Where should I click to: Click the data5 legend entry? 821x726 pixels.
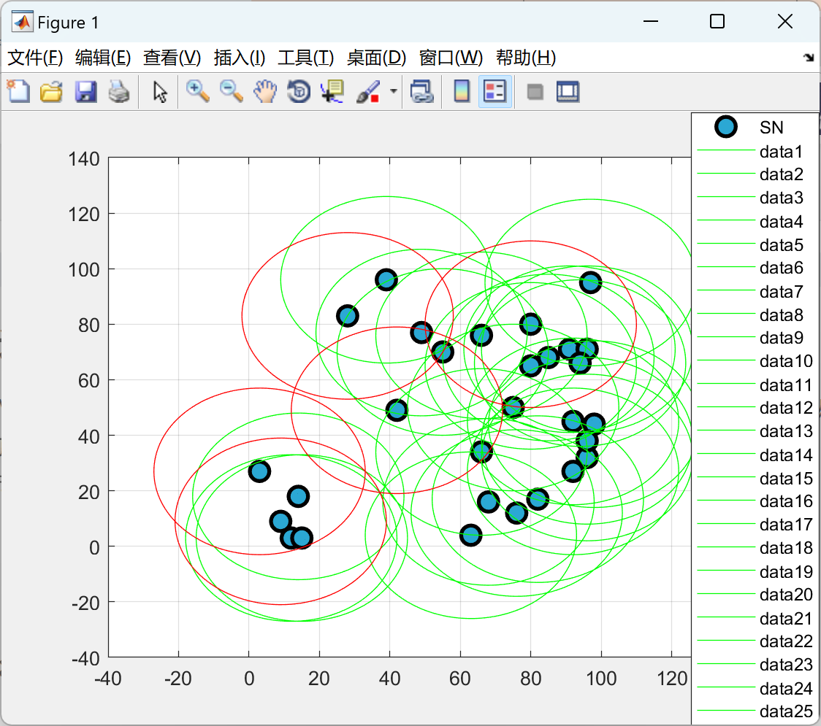click(x=782, y=244)
